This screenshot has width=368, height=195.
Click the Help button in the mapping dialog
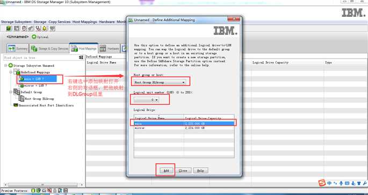tap(200, 171)
